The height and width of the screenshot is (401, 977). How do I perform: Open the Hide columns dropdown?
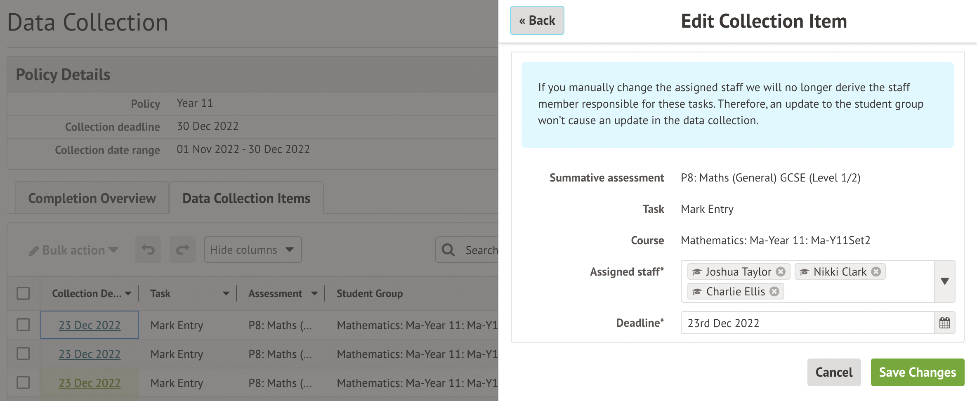click(253, 250)
